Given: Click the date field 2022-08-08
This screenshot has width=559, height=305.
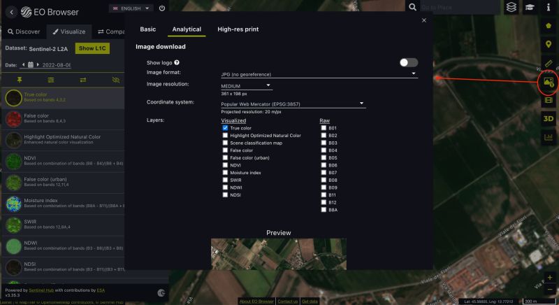Looking at the screenshot, I should click(56, 64).
